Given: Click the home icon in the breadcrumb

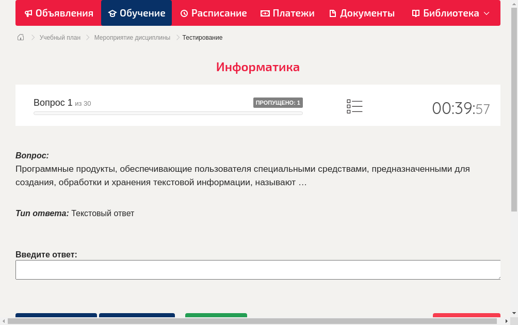Looking at the screenshot, I should click(x=20, y=37).
